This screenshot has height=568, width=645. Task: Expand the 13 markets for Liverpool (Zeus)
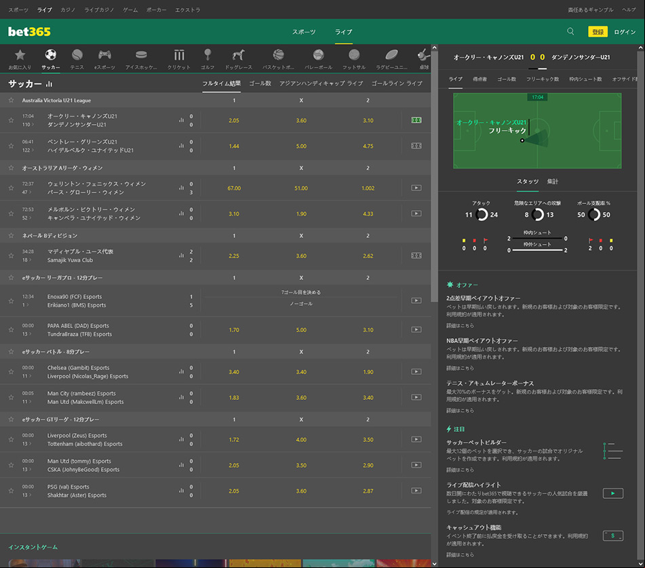[x=27, y=444]
